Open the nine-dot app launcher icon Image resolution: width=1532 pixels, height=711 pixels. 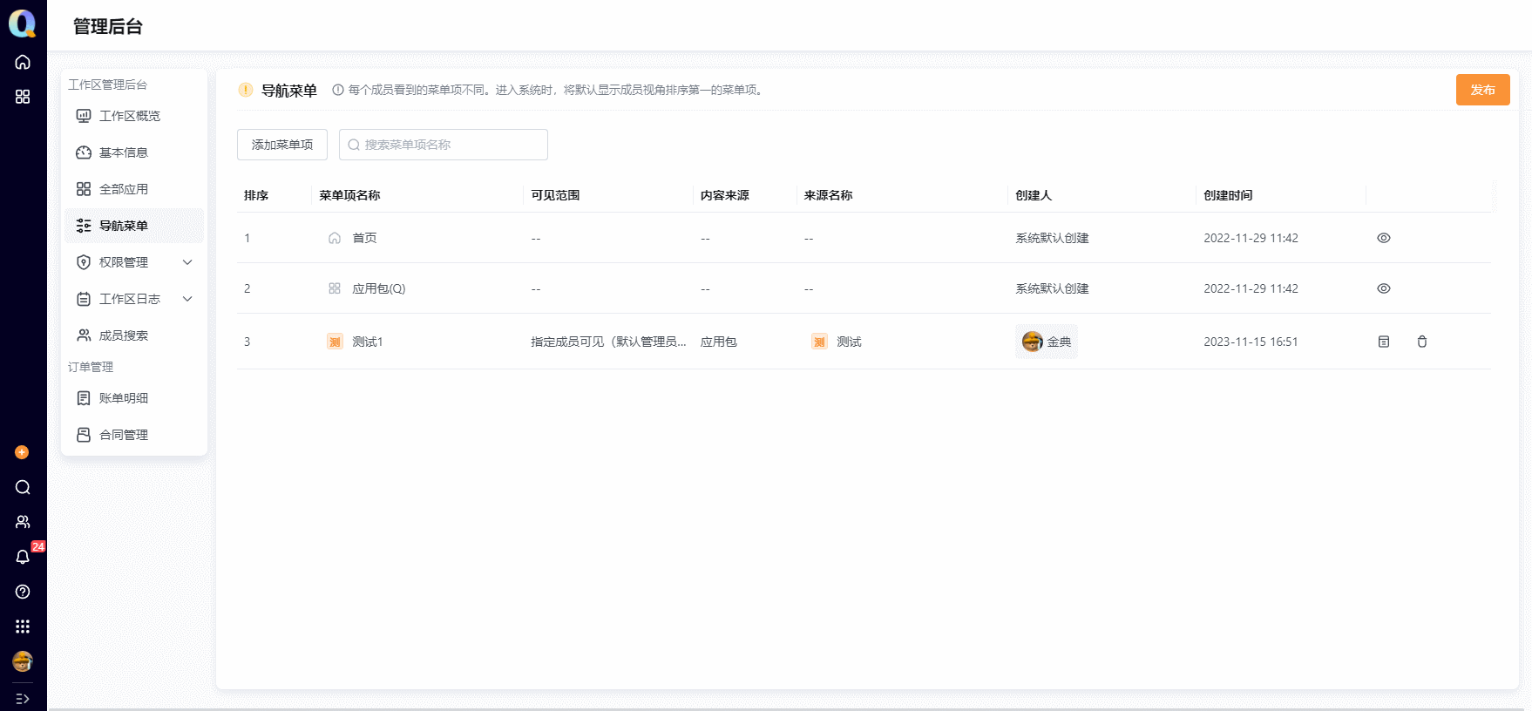23,626
